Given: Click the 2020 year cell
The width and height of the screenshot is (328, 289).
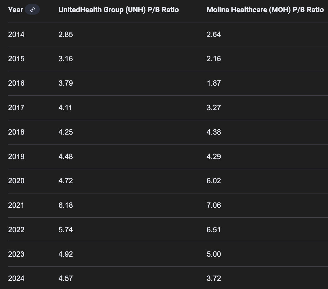Looking at the screenshot, I should click(x=16, y=181).
